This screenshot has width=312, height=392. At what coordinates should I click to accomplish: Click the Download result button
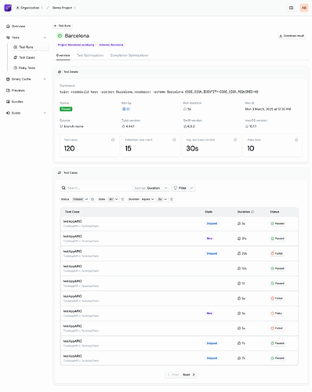292,36
